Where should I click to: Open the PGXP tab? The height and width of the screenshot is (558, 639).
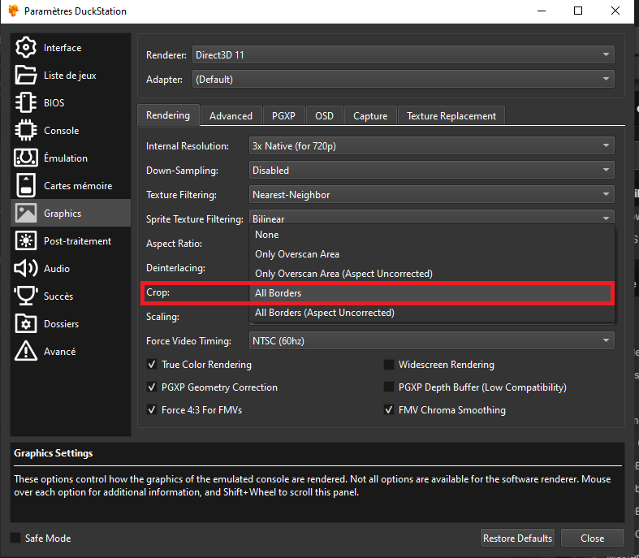pyautogui.click(x=283, y=116)
